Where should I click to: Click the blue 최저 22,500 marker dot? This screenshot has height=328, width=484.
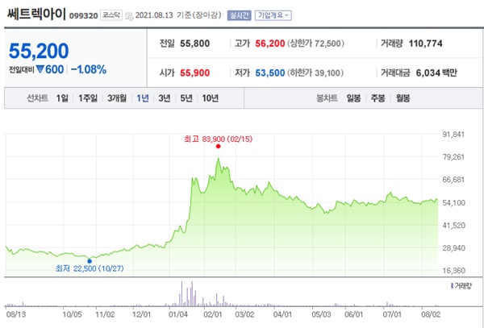(x=90, y=261)
